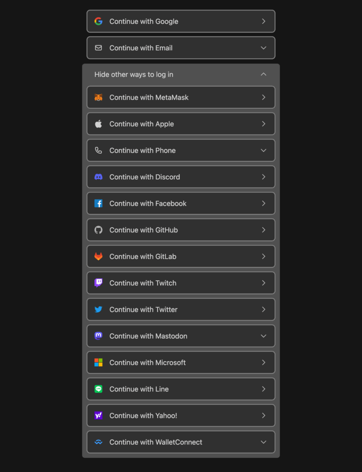Open the arrow on Continue with Twitter

263,309
